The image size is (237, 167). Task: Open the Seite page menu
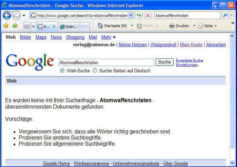pos(208,26)
